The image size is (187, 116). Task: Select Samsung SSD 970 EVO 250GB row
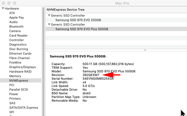tap(116, 20)
